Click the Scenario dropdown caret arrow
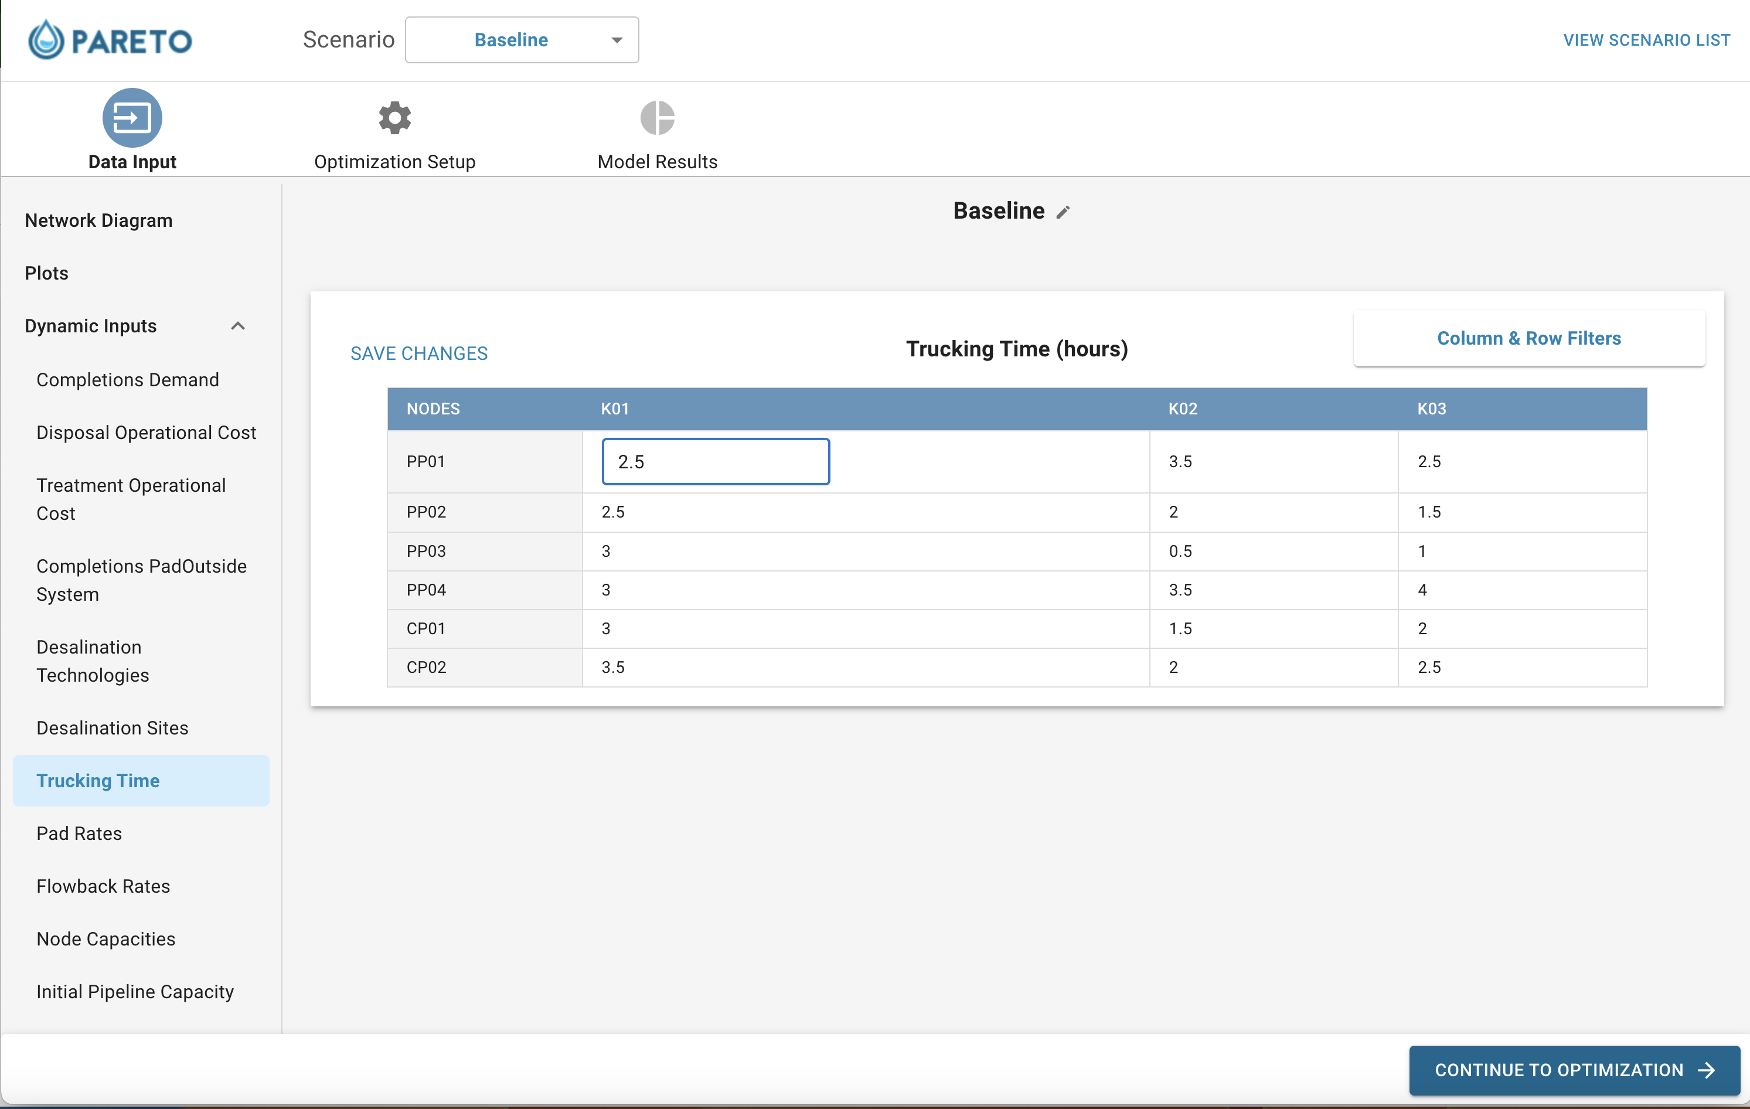 [617, 40]
